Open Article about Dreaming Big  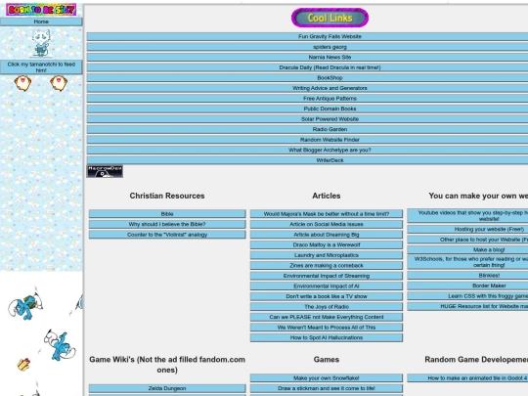click(327, 235)
